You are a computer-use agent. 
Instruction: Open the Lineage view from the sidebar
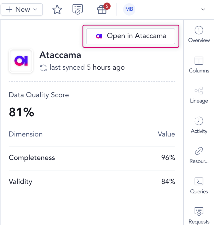(x=199, y=95)
